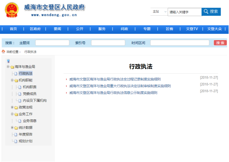Click the 行政执法 tree page icon
This screenshot has height=162, width=229.
tap(16, 74)
